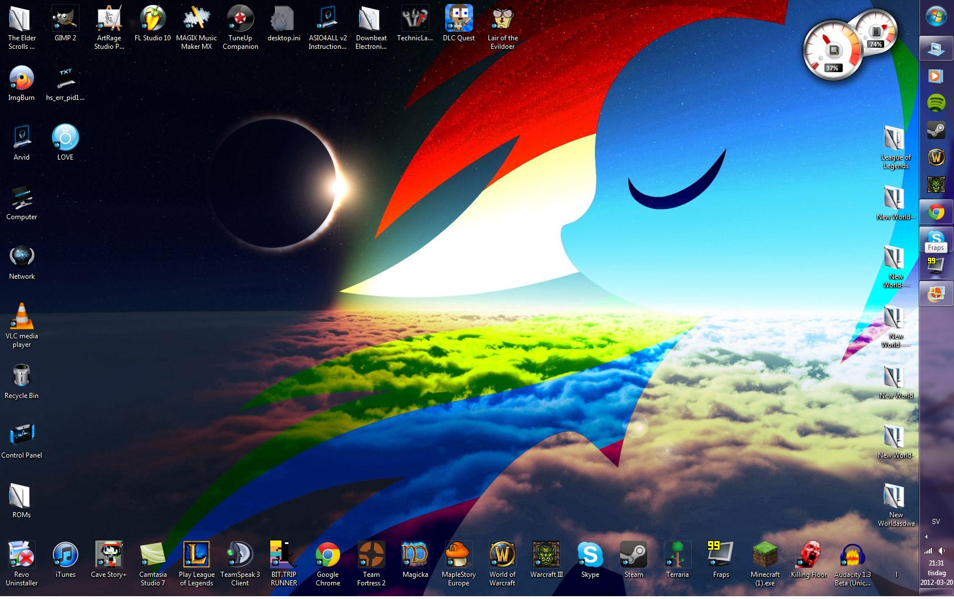Open ImgBurn desktop shortcut
Screen dimensions: 954x599
point(22,83)
